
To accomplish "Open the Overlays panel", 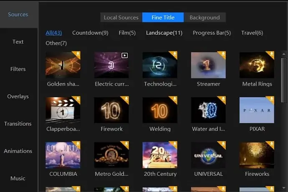I will coord(18,96).
